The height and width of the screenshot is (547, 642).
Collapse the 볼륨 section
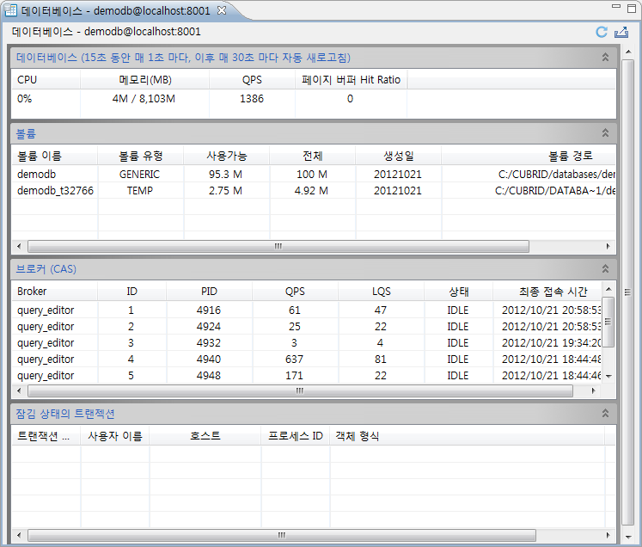coord(605,133)
